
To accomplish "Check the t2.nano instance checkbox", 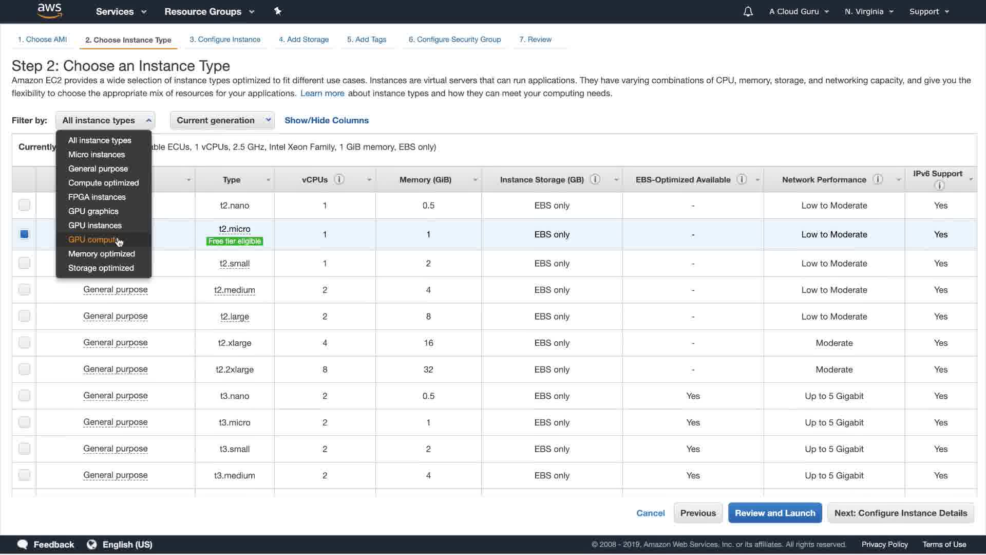I will (x=24, y=205).
